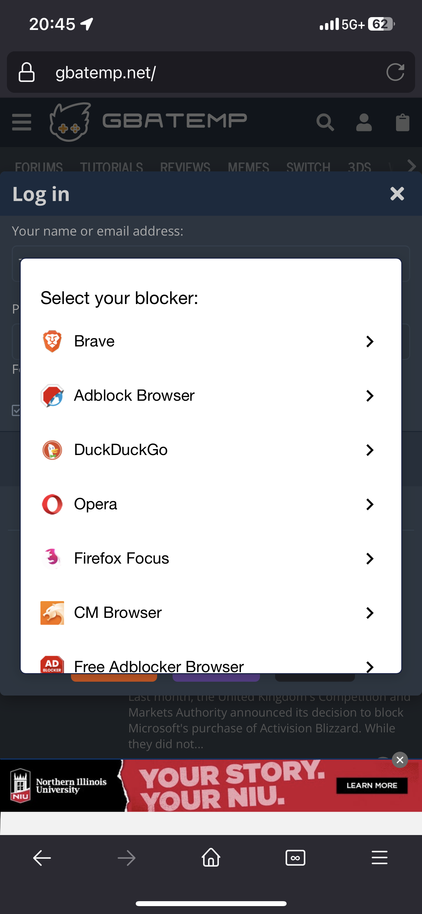Select the Opera list entry

pos(211,504)
